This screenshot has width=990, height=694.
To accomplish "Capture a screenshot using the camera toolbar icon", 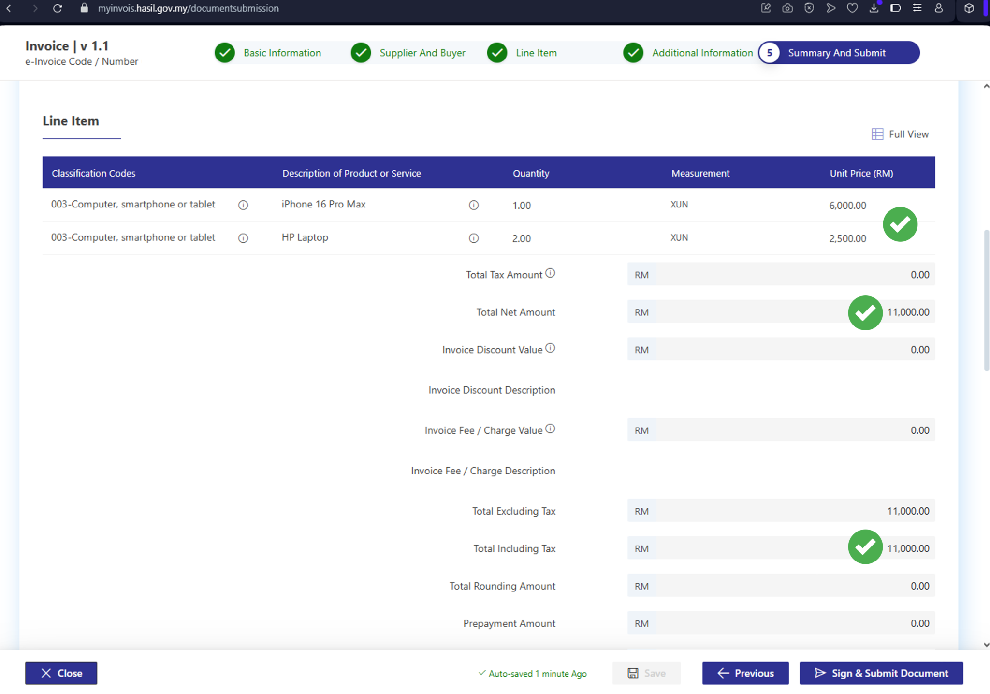I will pos(787,8).
